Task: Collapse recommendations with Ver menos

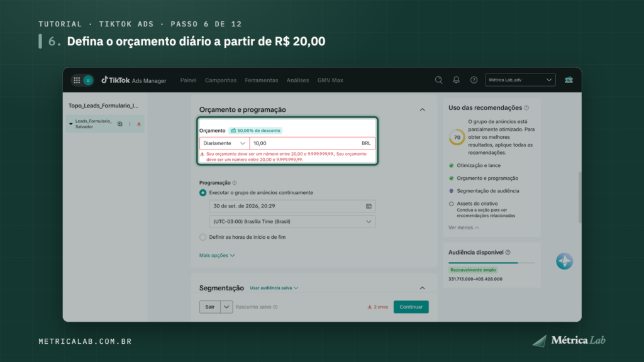Action: tap(464, 228)
